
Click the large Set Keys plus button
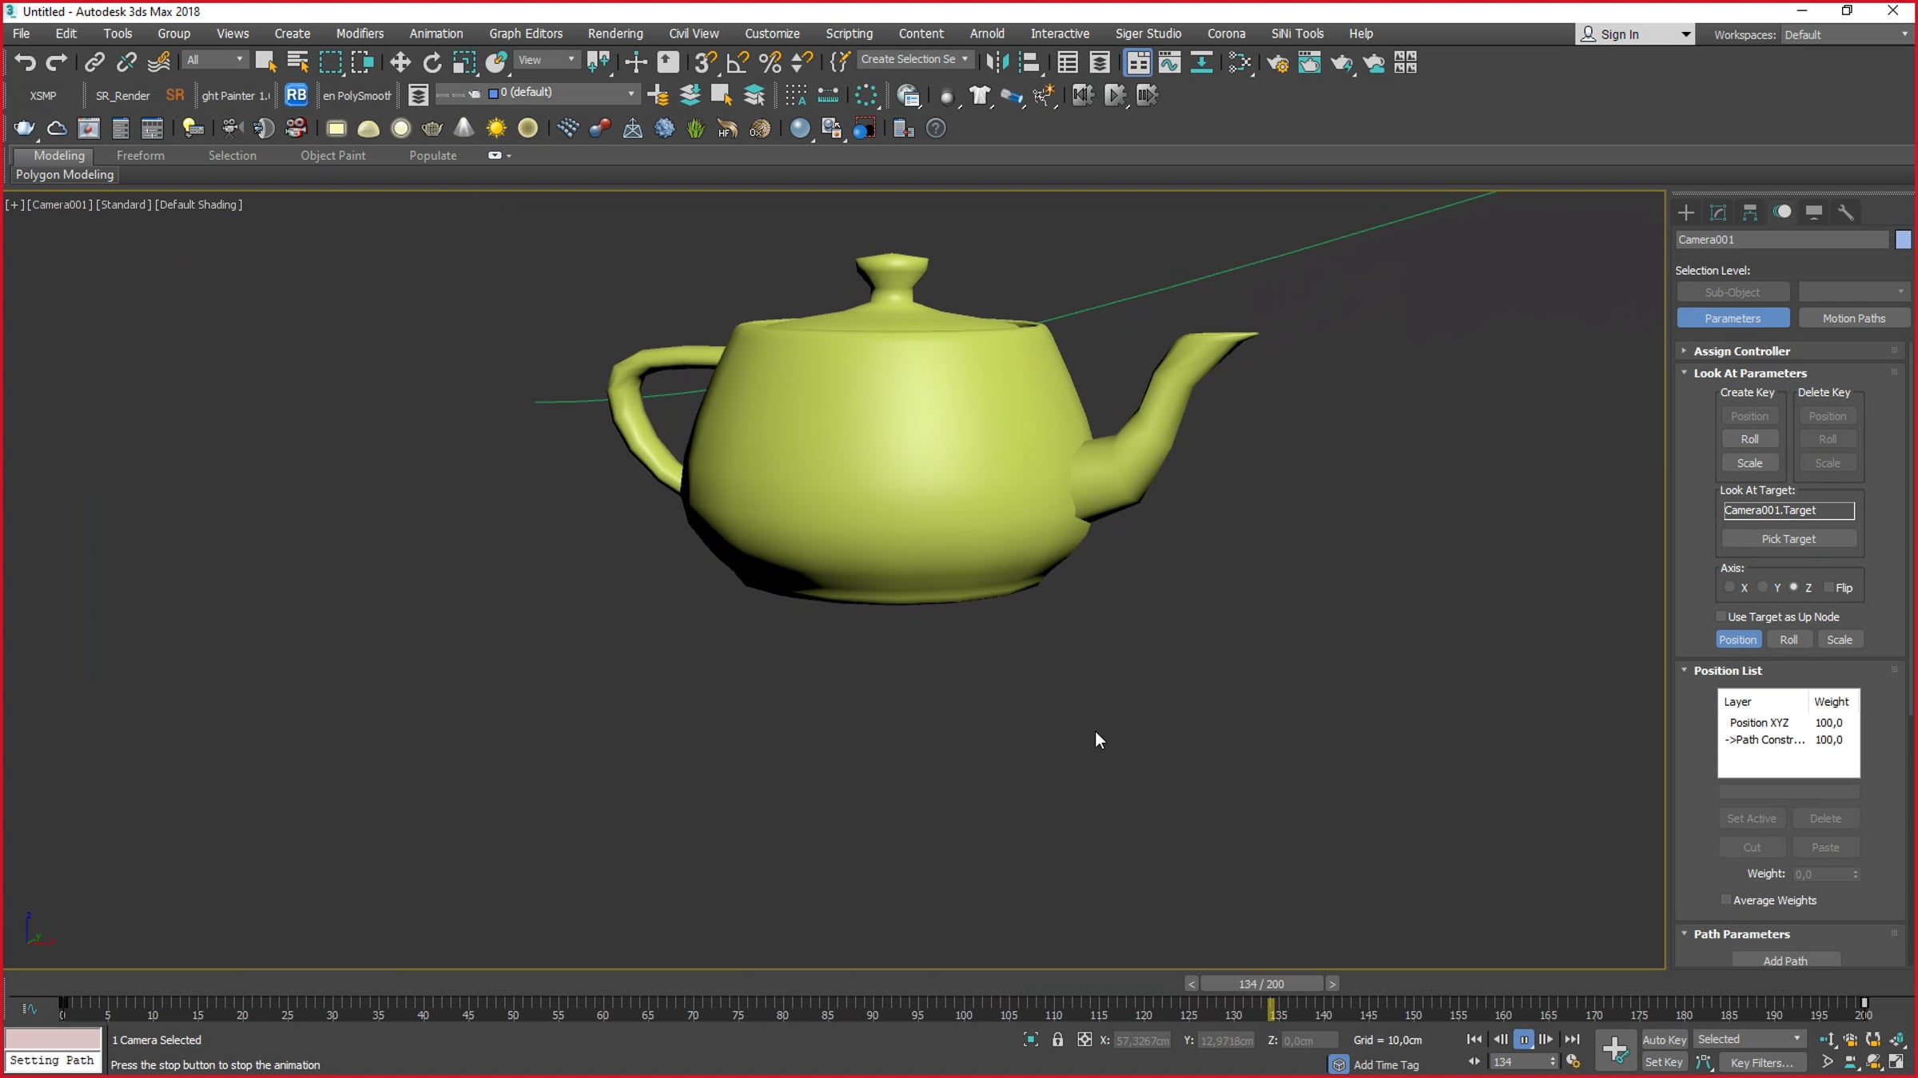1614,1049
